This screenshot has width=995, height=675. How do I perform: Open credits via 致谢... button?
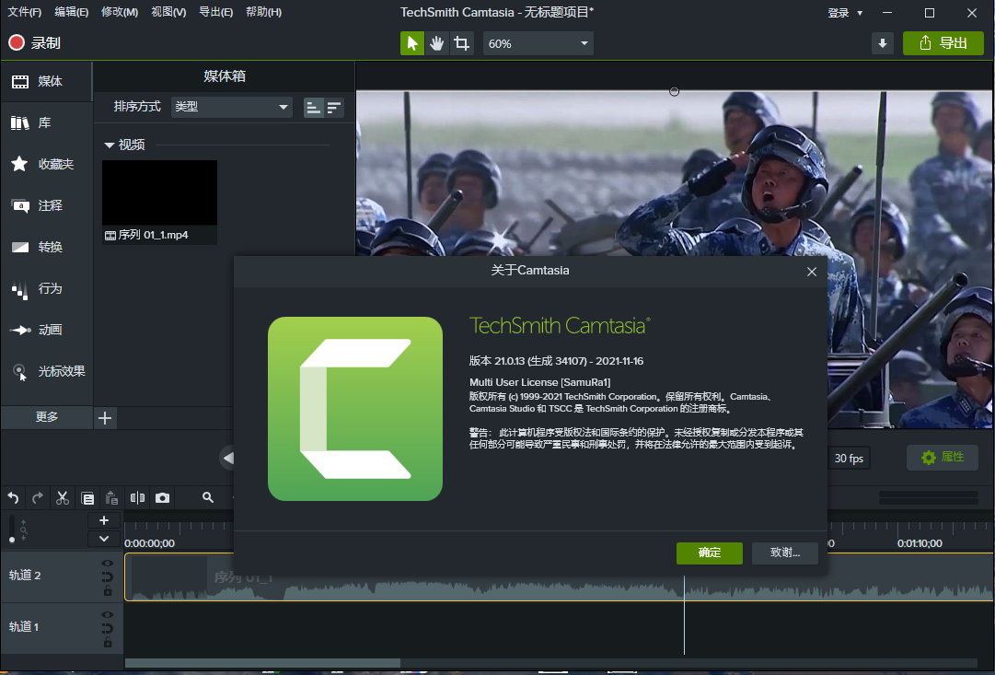pyautogui.click(x=785, y=553)
